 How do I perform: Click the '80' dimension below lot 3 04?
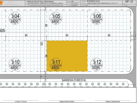pyautogui.click(x=26, y=35)
